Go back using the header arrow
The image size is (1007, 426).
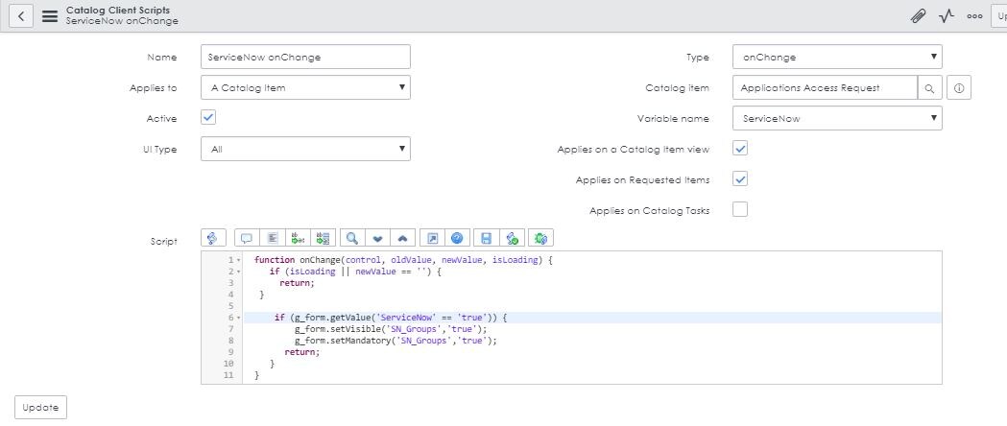click(21, 16)
